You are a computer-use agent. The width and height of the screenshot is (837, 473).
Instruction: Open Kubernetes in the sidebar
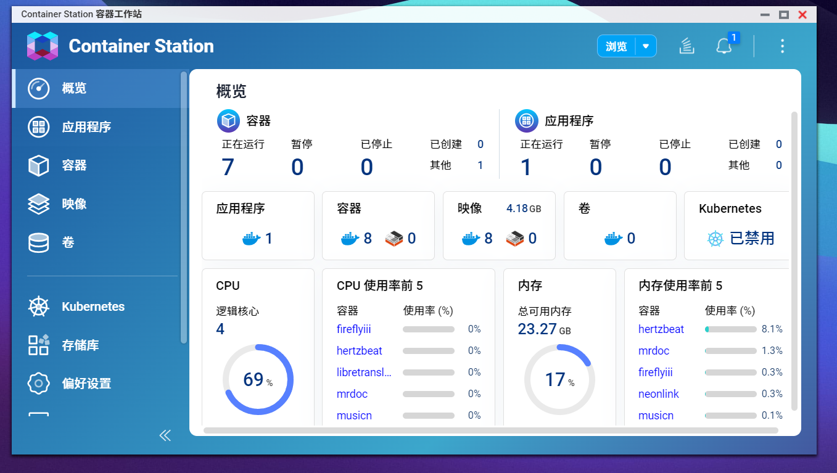[96, 306]
